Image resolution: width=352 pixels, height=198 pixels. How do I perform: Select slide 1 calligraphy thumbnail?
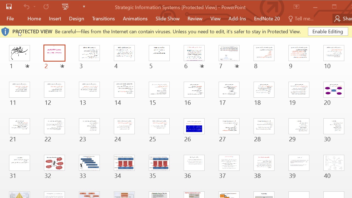[x=20, y=53]
